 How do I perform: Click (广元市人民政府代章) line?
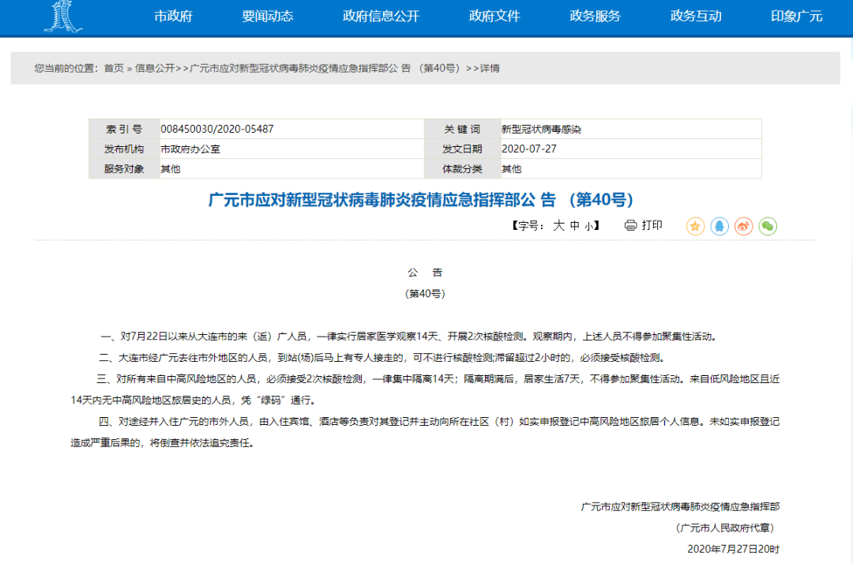click(x=725, y=528)
